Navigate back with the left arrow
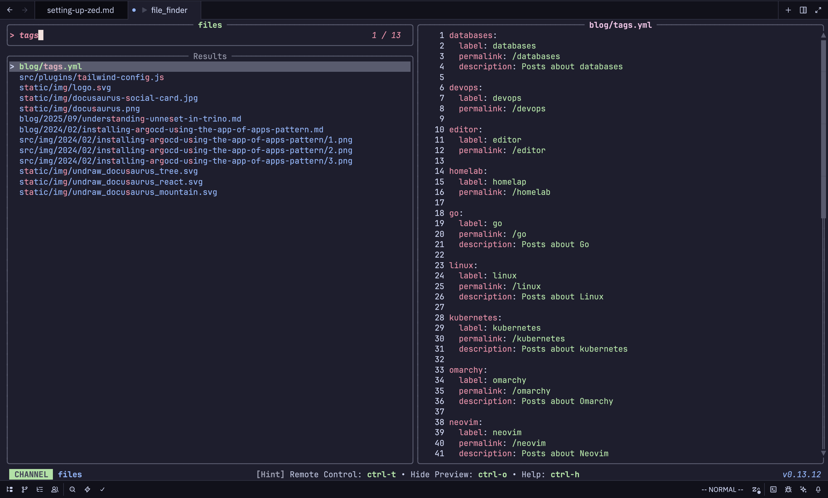 point(10,10)
